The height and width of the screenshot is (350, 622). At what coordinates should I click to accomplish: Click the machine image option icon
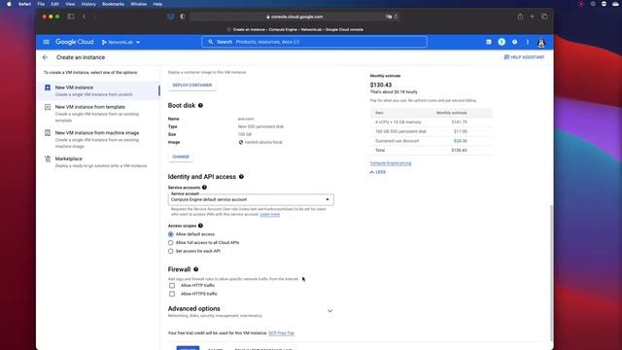[x=48, y=133]
